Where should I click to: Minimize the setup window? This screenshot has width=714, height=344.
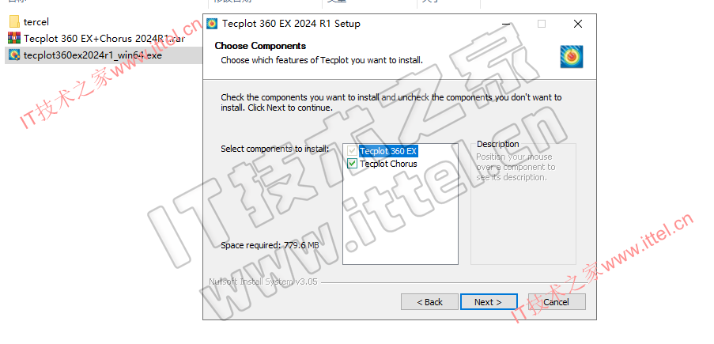[x=505, y=24]
